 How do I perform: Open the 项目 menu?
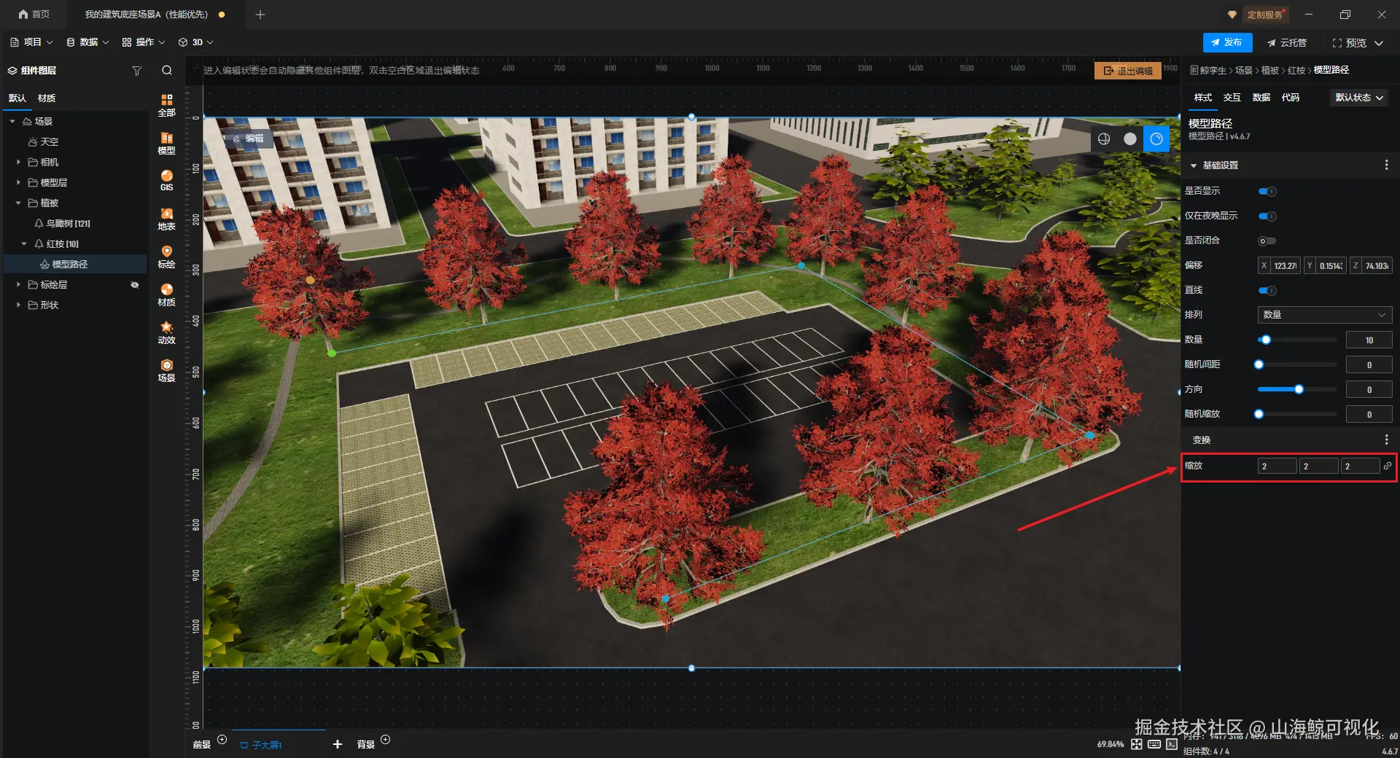(x=31, y=42)
